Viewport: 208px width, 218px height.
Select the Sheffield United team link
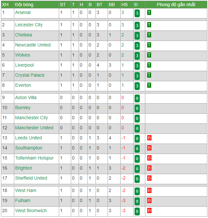(x=31, y=178)
